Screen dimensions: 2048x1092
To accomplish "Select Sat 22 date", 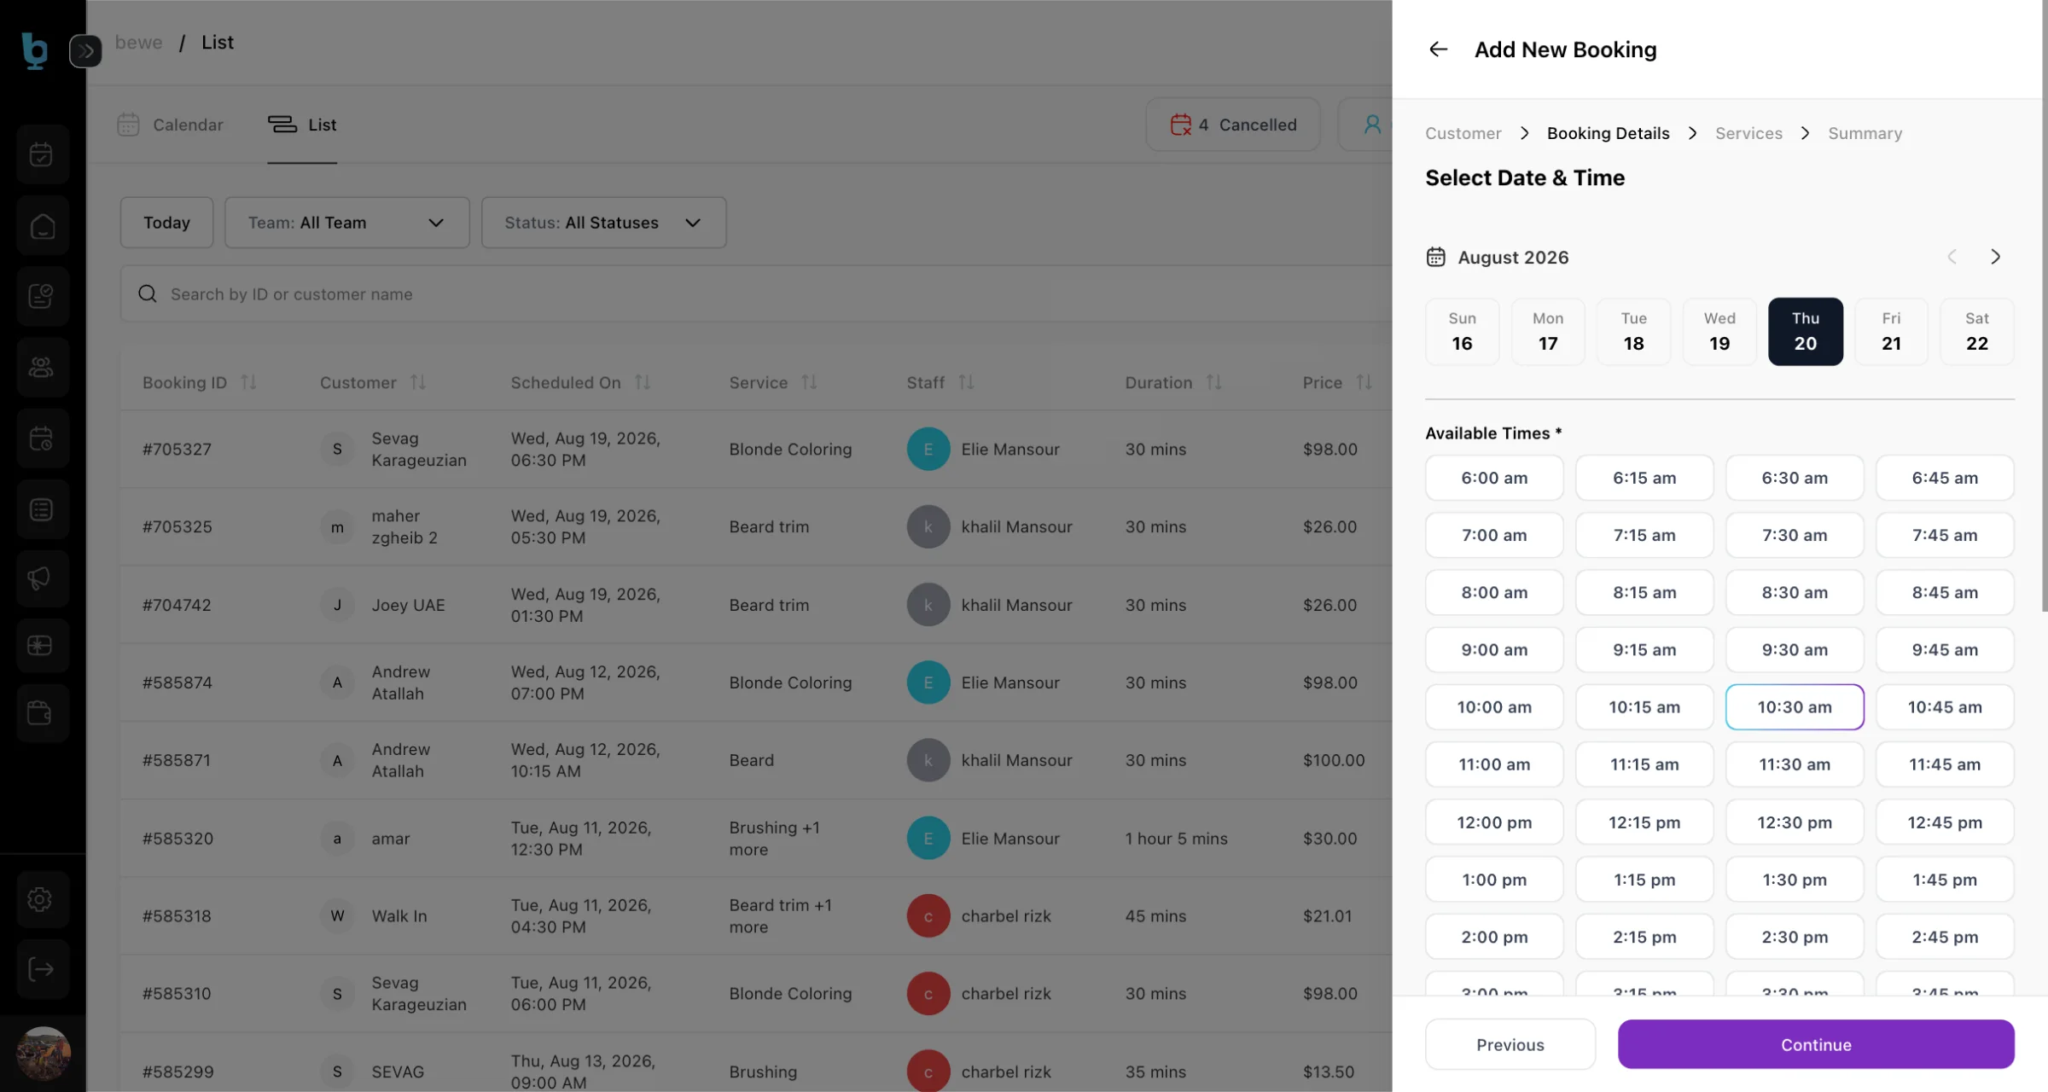I will (1977, 331).
